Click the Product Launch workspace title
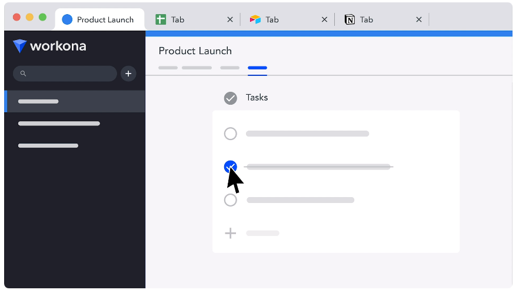This screenshot has height=303, width=519. [x=195, y=51]
